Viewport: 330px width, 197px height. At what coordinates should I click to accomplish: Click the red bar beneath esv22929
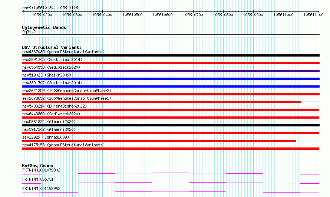[x=159, y=141]
